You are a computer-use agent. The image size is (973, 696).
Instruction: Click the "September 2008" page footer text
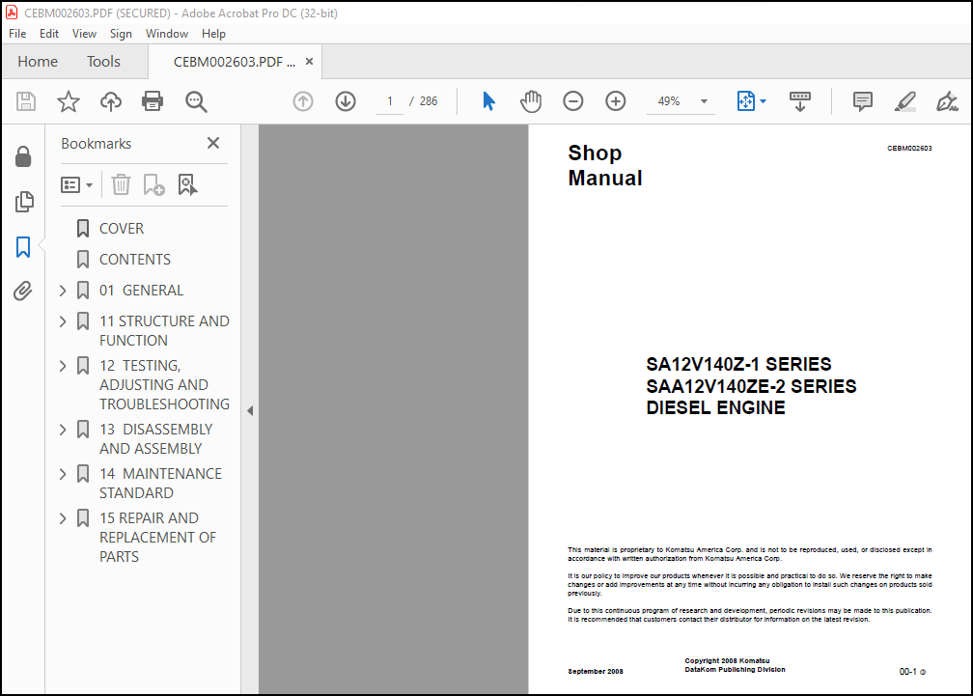tap(595, 671)
